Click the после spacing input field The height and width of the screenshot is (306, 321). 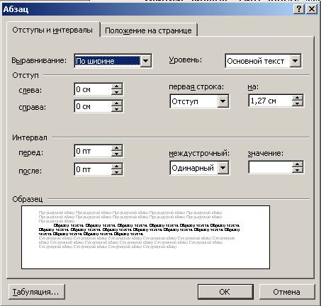93,169
